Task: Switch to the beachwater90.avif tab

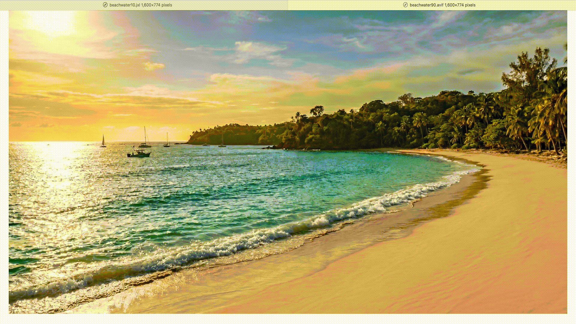Action: 432,5
